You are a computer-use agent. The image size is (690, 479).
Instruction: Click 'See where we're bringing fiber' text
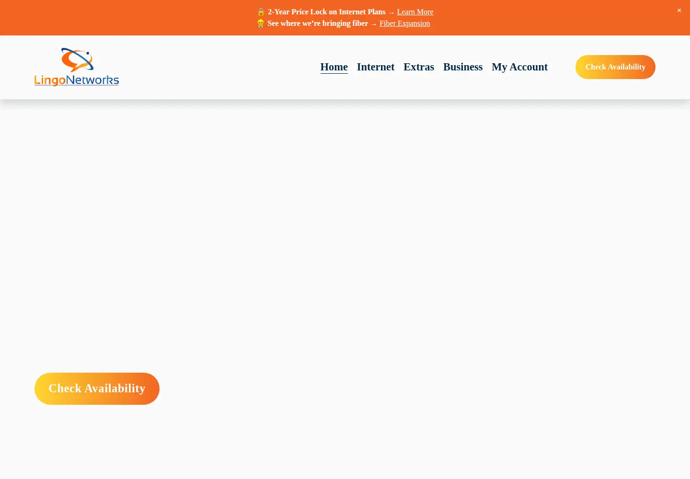(318, 23)
